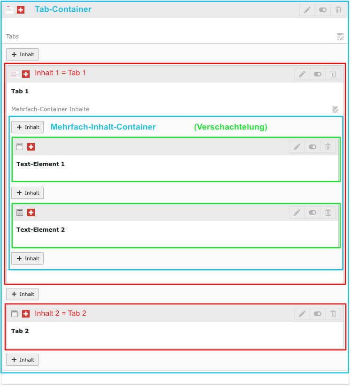The width and height of the screenshot is (351, 386).
Task: Click the content type icon of Inhalt 1
Action: point(15,74)
